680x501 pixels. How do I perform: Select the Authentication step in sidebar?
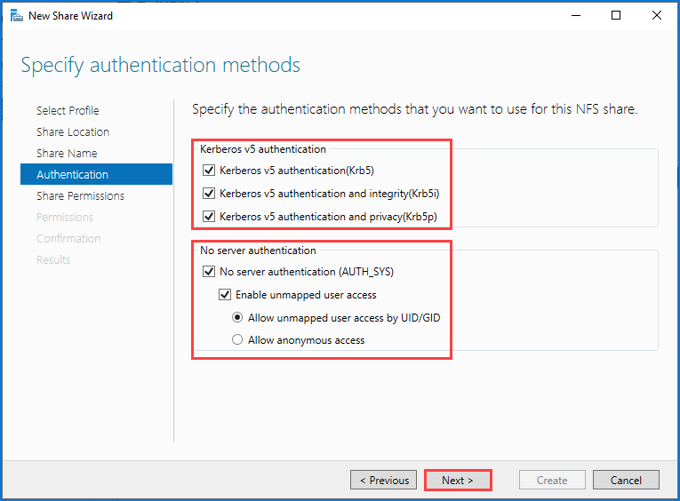pos(96,174)
